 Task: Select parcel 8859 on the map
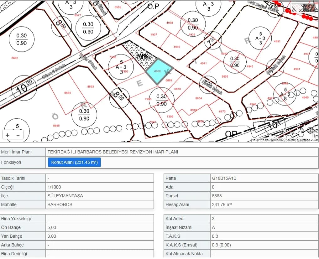tap(225, 76)
